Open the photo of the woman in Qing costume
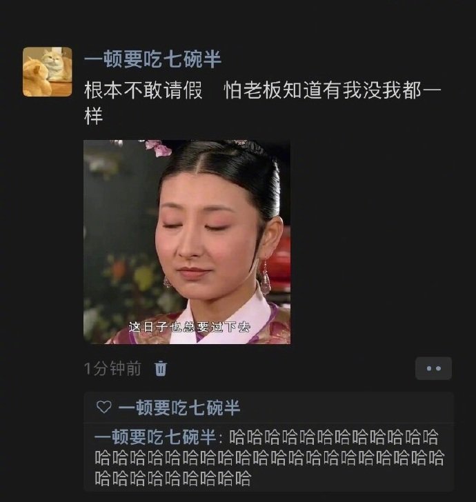 pyautogui.click(x=187, y=242)
